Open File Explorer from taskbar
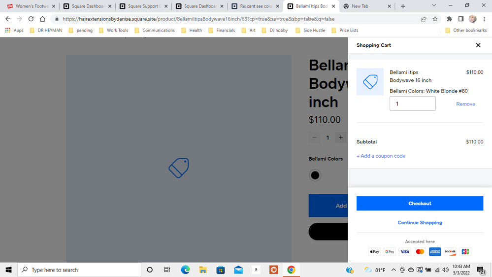Image resolution: width=492 pixels, height=277 pixels. tap(203, 270)
